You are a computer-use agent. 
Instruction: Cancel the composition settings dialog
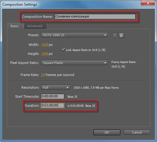[x=137, y=132]
